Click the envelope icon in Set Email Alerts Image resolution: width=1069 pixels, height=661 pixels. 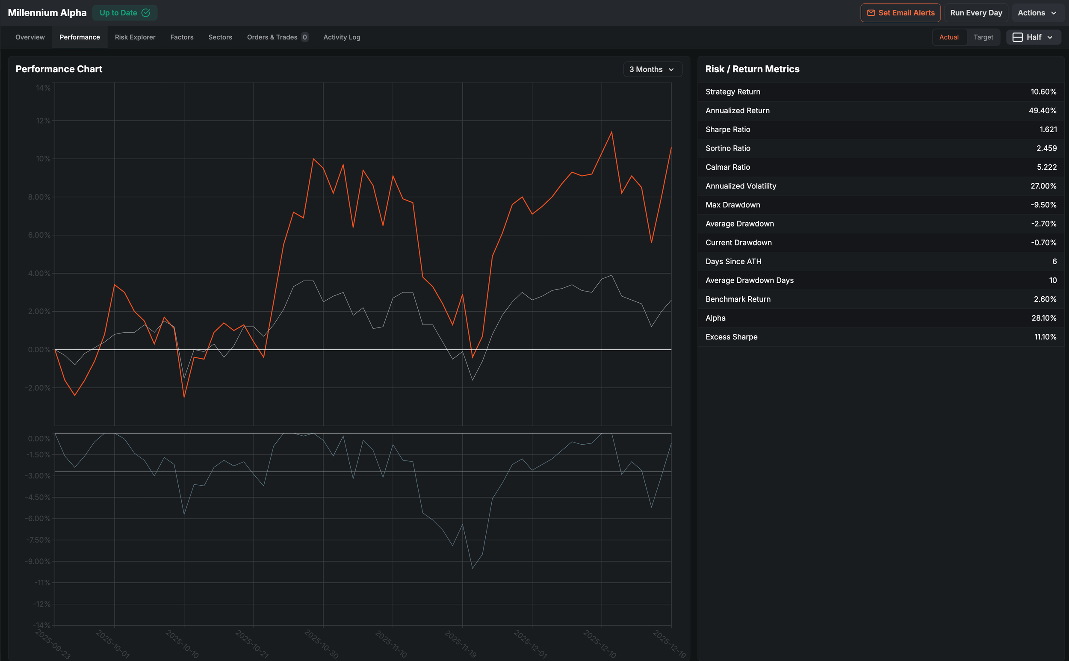pos(871,13)
